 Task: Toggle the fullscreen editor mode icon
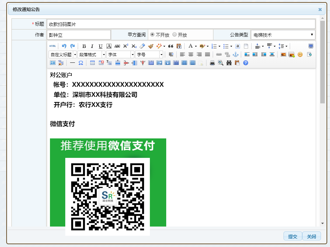(311, 46)
